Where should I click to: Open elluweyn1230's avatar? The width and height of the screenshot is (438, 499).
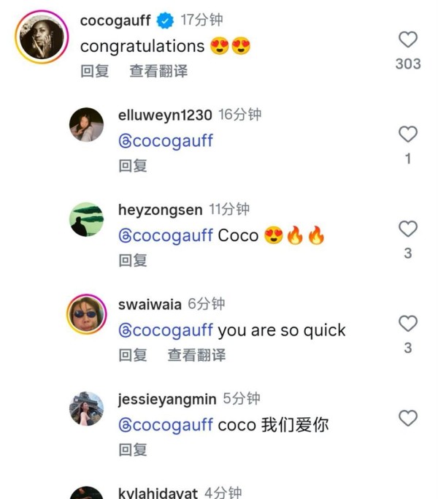point(87,124)
